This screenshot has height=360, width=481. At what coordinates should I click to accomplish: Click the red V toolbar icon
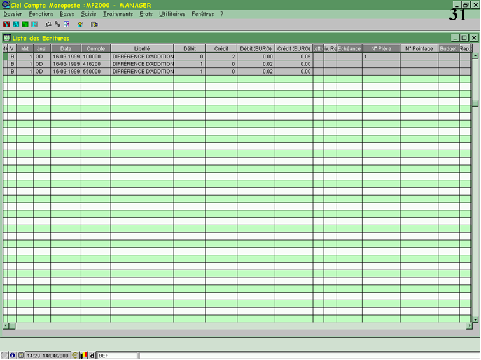point(6,24)
